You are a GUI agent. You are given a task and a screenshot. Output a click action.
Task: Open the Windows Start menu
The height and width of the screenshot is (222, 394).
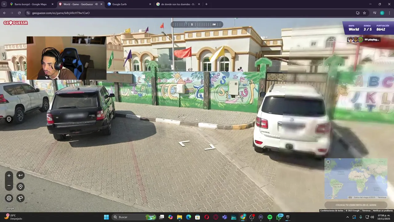click(x=106, y=217)
